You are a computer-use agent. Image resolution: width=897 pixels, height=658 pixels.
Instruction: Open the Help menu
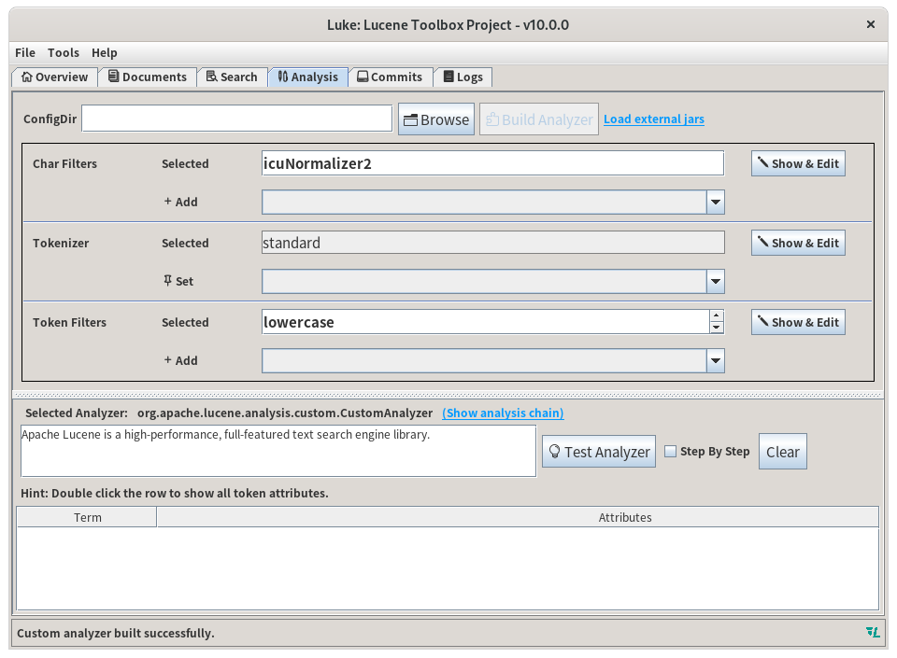pyautogui.click(x=104, y=52)
